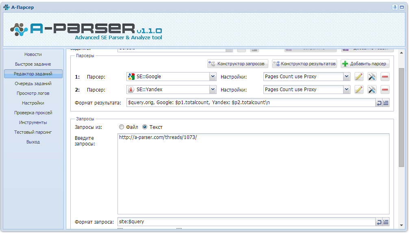Select Текст as queries source
The width and height of the screenshot is (409, 233).
coord(144,127)
